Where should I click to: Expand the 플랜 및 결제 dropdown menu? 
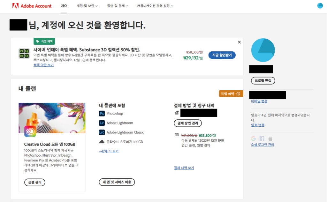pyautogui.click(x=118, y=6)
